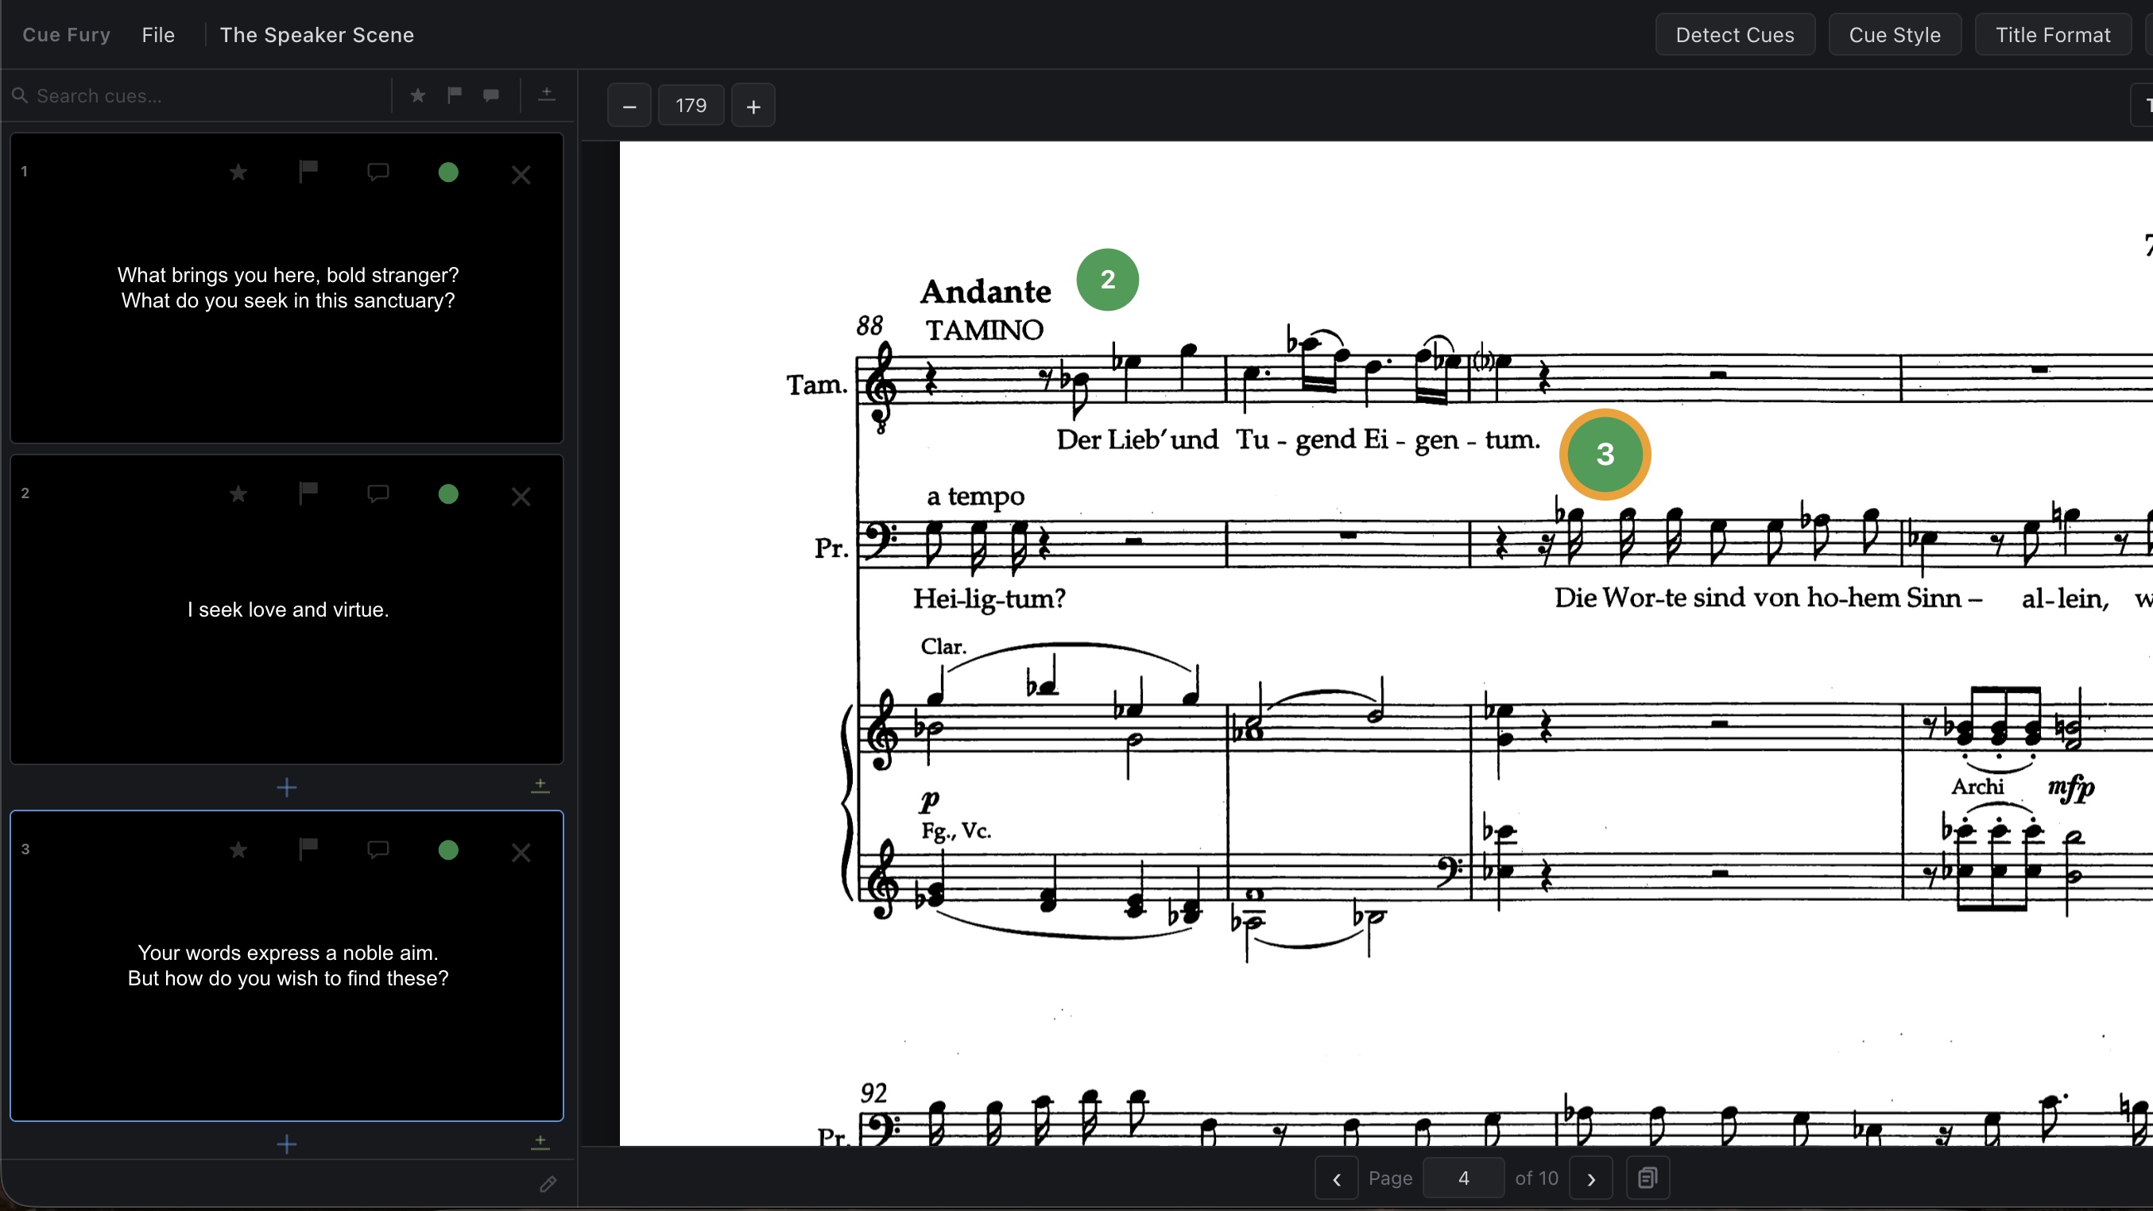Go to the next page
Image resolution: width=2153 pixels, height=1211 pixels.
1590,1178
